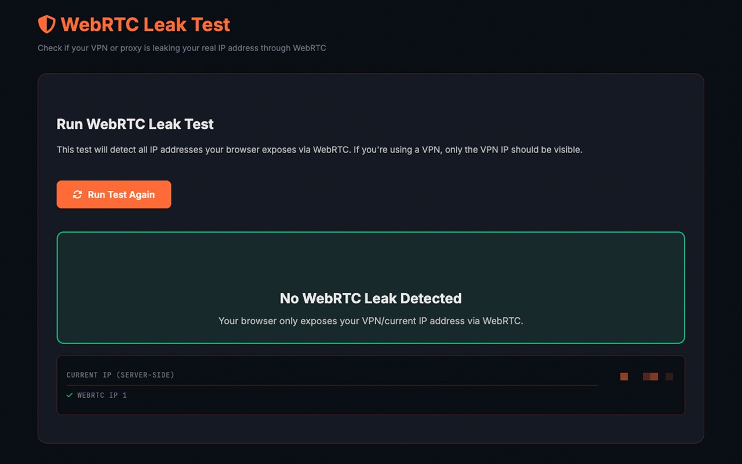Click the word Again on the orange button
Screen dimensions: 742x464
pos(142,195)
